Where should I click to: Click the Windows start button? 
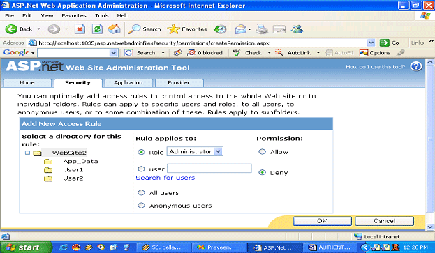[x=26, y=247]
